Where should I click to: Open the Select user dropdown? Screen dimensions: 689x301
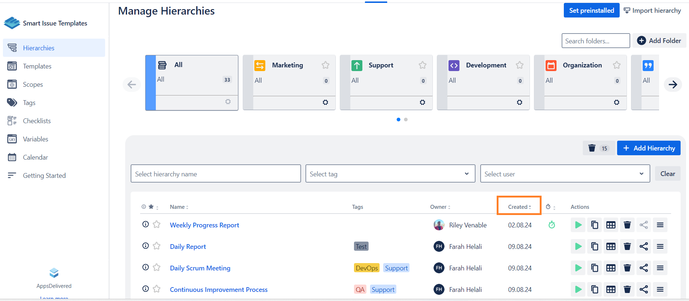(565, 174)
